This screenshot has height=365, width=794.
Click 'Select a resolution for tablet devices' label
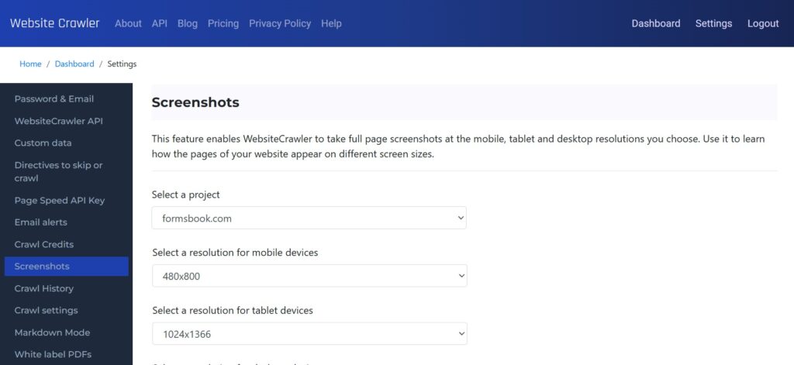(233, 310)
